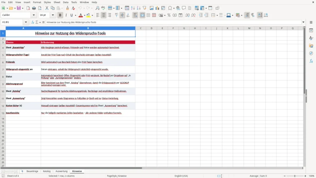Open the Tools menu

tap(74, 2)
